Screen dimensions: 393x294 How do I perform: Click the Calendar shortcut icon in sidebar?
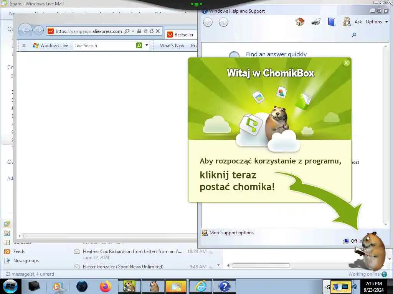pyautogui.click(x=7, y=233)
